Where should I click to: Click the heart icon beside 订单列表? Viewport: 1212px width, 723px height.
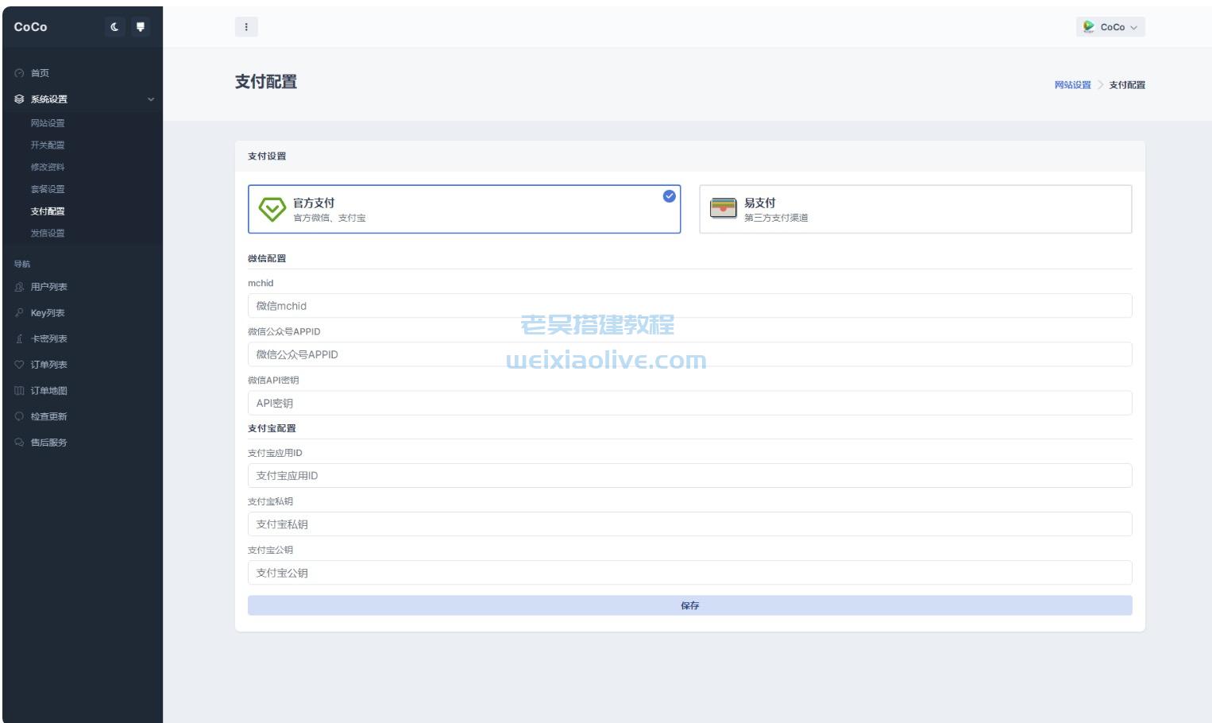pos(19,365)
